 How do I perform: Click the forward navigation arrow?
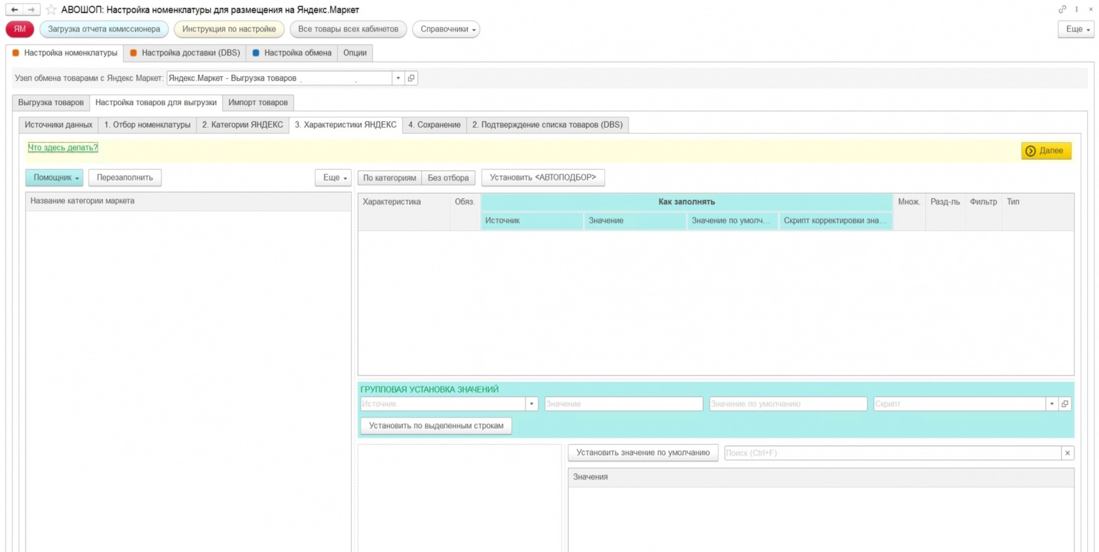(32, 10)
